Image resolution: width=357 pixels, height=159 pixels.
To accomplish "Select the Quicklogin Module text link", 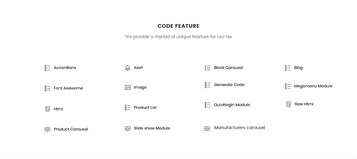I will tap(232, 105).
